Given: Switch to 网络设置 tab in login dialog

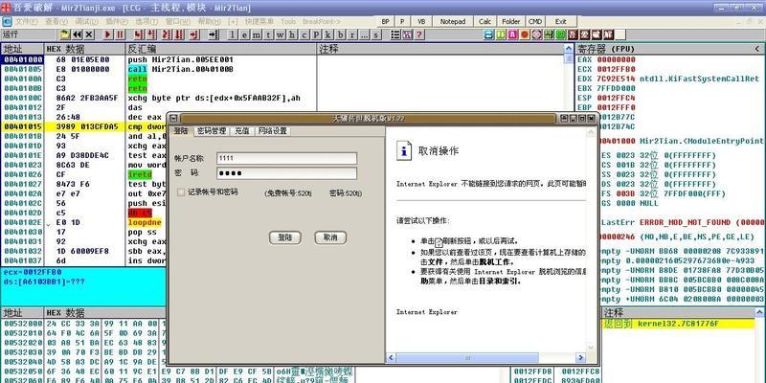Looking at the screenshot, I should tap(273, 131).
